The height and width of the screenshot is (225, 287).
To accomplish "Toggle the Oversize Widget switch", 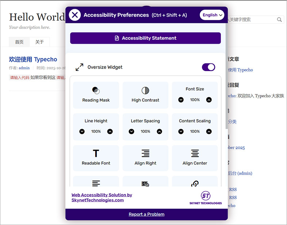I will coord(208,67).
